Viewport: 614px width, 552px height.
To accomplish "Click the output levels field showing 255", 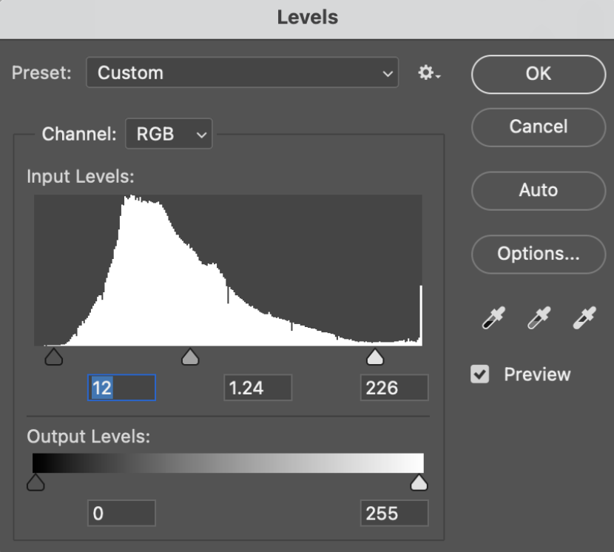I will pos(394,513).
